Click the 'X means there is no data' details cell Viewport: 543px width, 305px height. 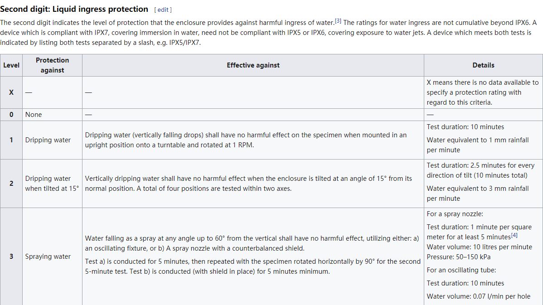tap(484, 92)
